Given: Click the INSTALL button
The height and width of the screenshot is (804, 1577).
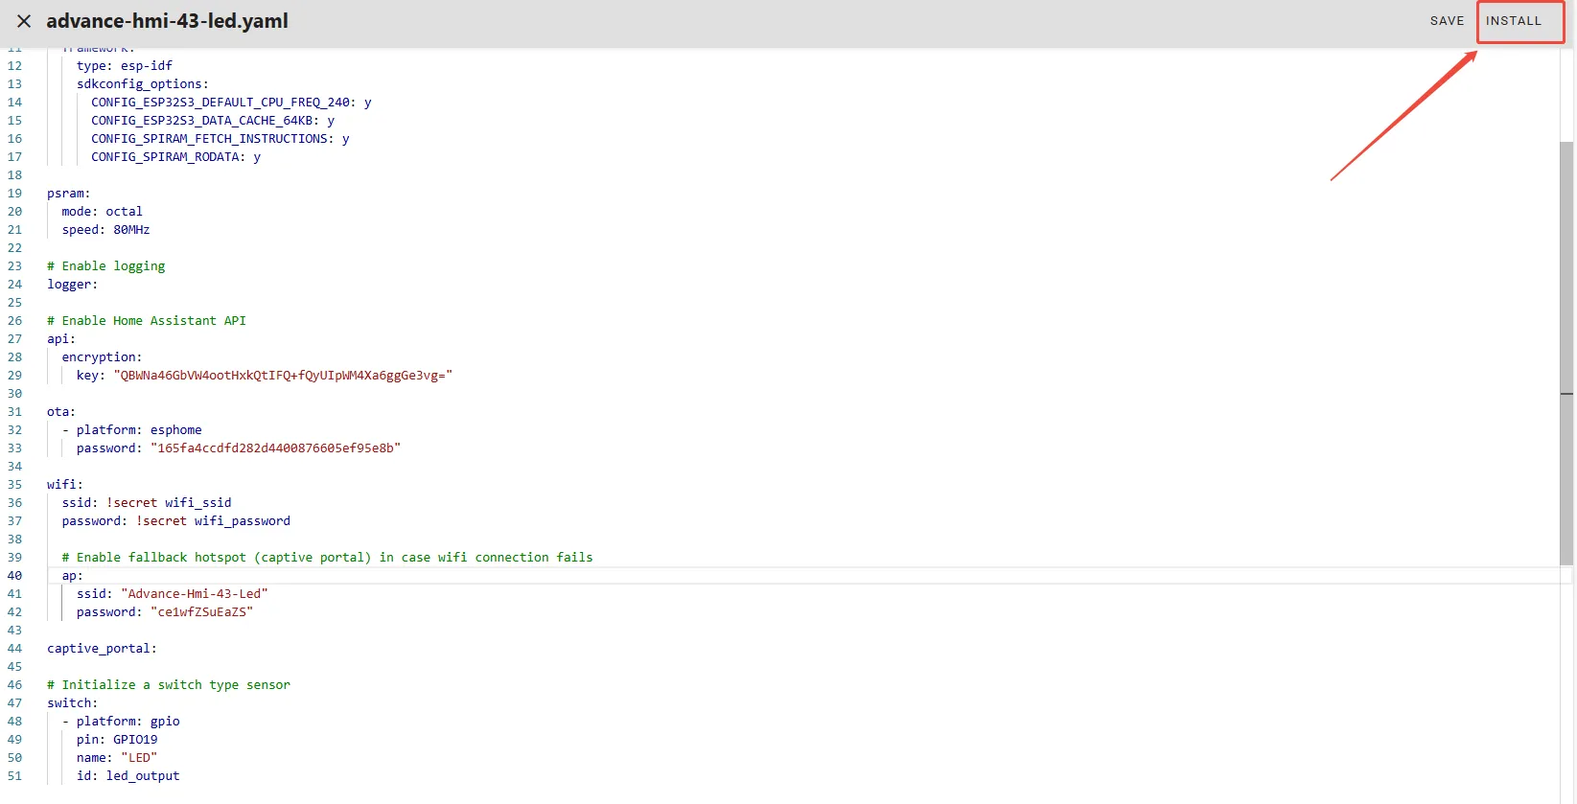Looking at the screenshot, I should 1514,21.
